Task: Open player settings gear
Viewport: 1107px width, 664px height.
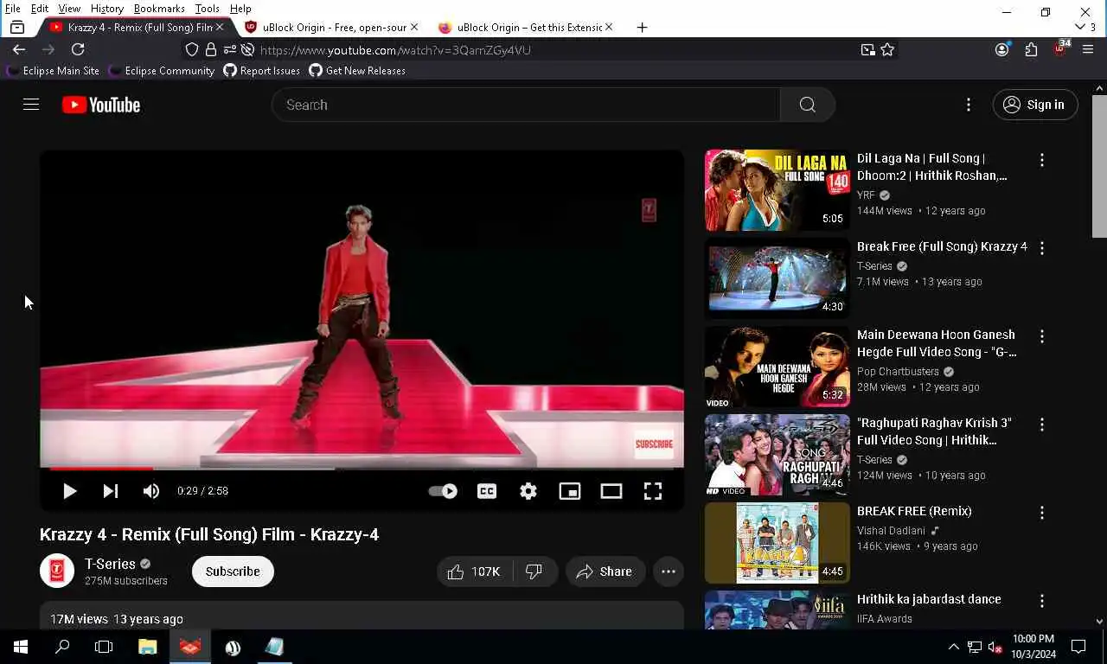Action: 528,491
